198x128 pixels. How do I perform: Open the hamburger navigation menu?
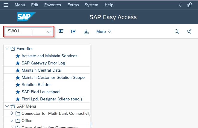coord(6,5)
